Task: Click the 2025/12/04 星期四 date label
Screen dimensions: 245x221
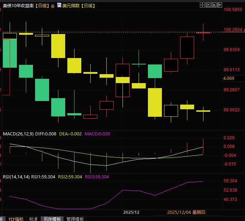Action: coord(186,212)
